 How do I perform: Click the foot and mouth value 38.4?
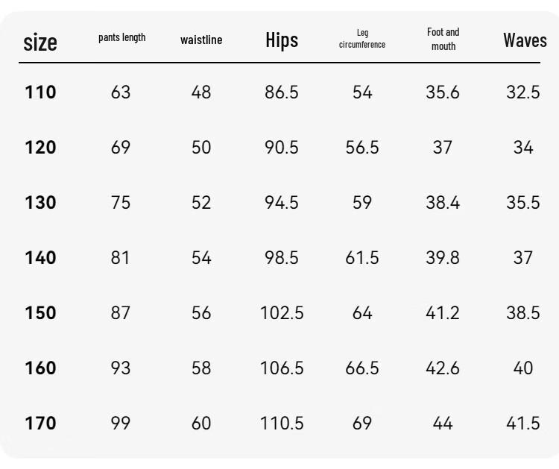(x=443, y=203)
